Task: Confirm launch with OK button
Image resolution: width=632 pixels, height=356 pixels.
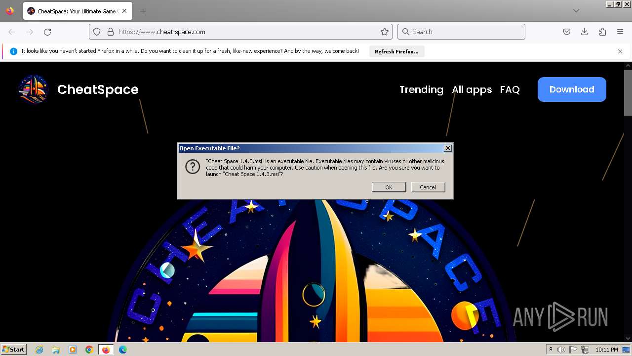Action: (389, 187)
